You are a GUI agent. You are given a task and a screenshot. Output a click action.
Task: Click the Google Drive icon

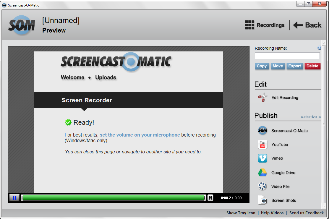pos(262,172)
